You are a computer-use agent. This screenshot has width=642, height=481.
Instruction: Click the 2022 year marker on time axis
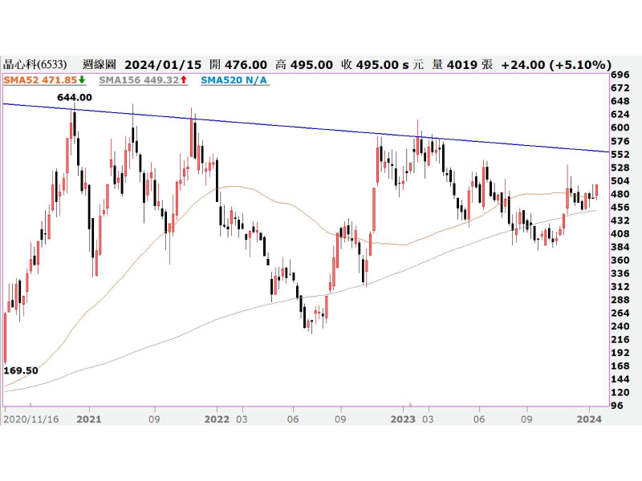click(217, 418)
